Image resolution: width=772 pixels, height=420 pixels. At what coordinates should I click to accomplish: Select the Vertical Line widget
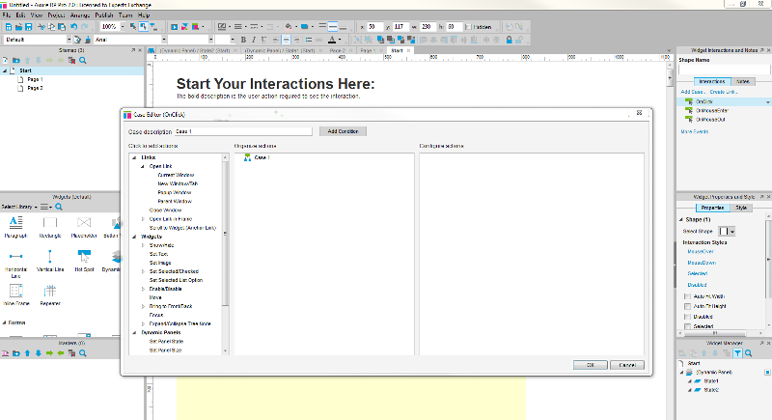50,261
